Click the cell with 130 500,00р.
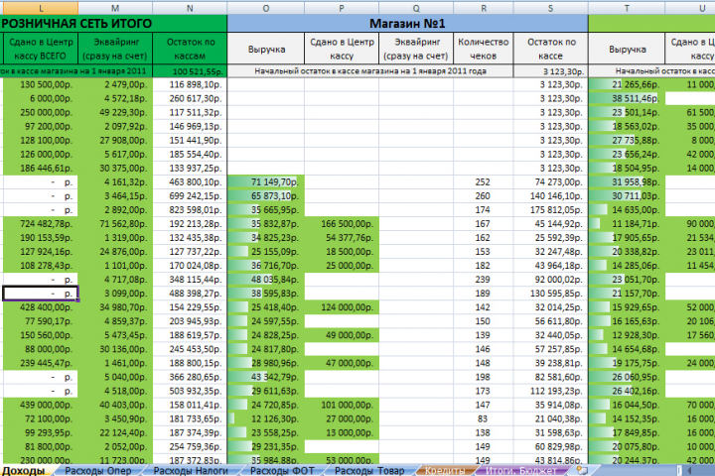The width and height of the screenshot is (715, 476). pos(41,84)
